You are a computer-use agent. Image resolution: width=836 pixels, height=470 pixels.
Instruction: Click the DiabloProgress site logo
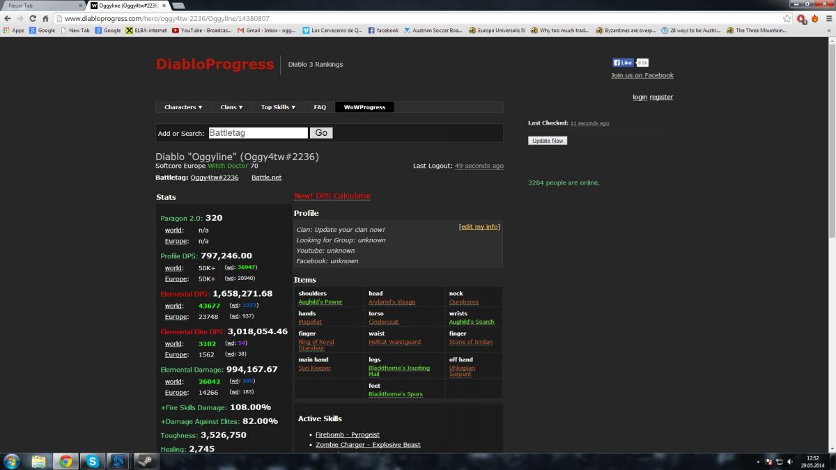click(215, 65)
